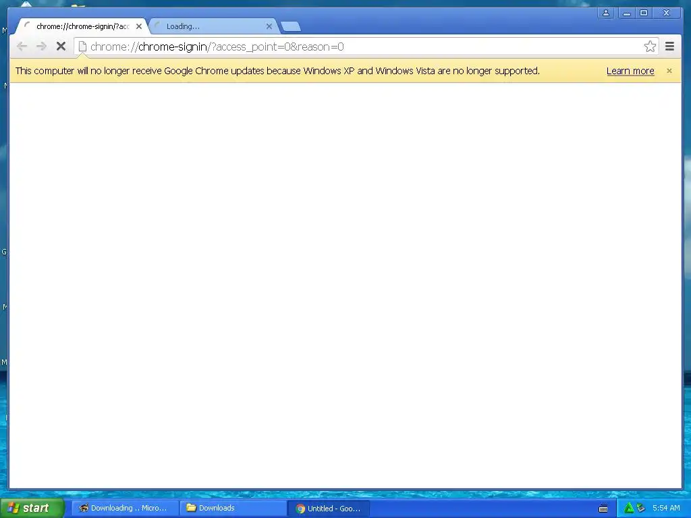Click the green triangle system tray icon
Viewport: 691px width, 518px height.
(x=628, y=509)
